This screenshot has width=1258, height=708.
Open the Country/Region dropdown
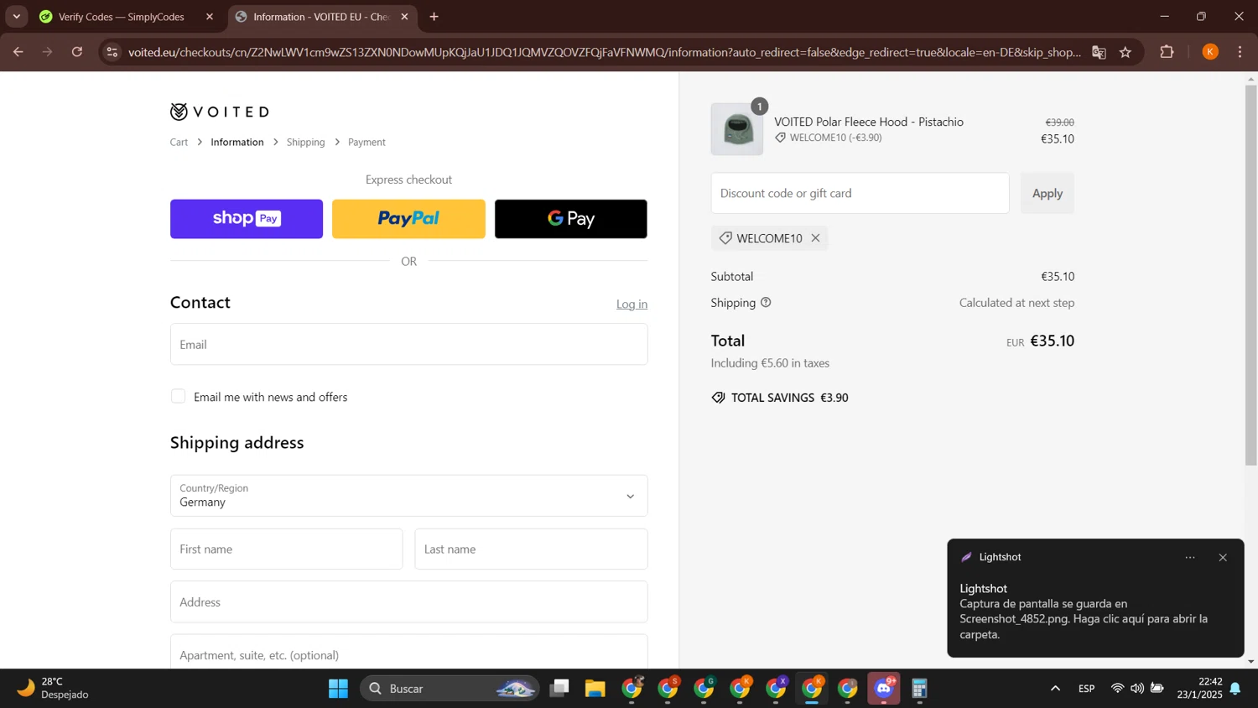pos(408,496)
